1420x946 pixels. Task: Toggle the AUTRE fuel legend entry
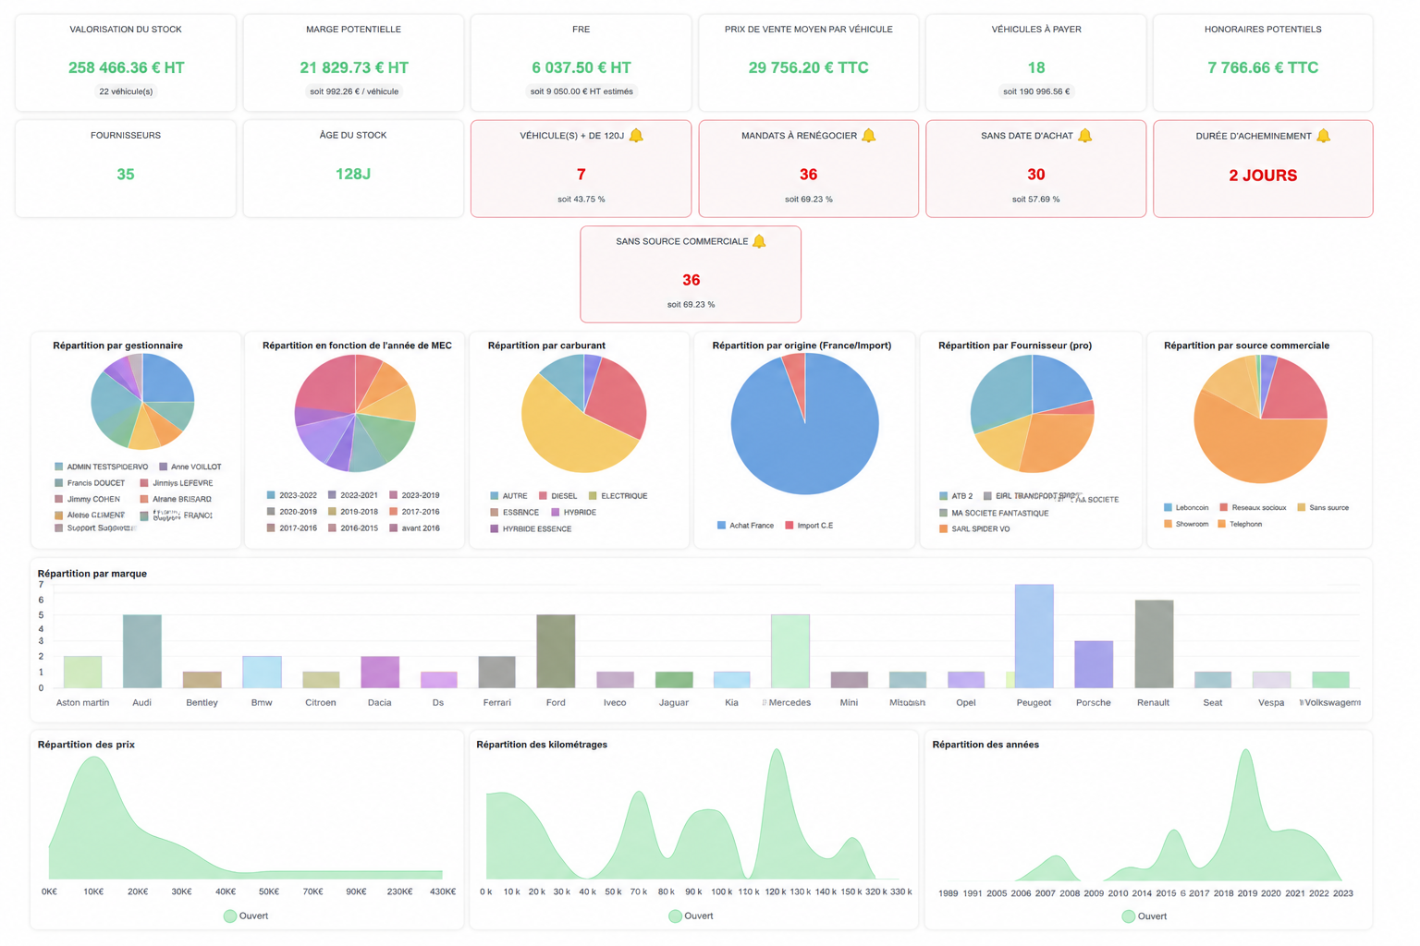pos(508,496)
